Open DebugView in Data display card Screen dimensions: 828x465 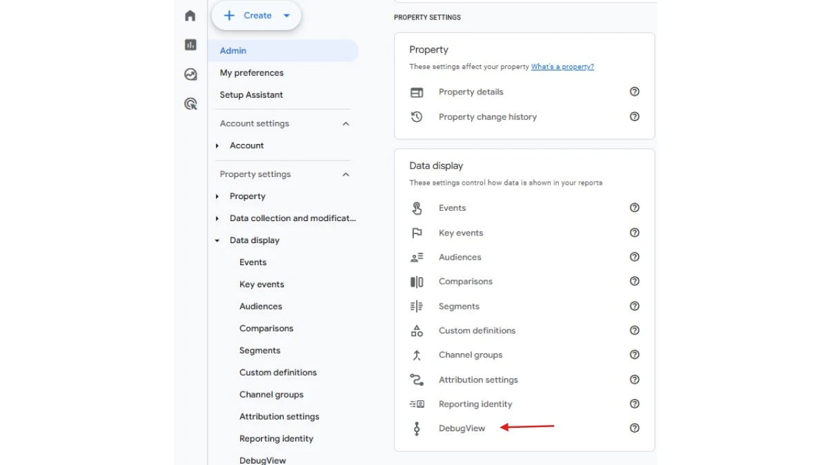[462, 428]
